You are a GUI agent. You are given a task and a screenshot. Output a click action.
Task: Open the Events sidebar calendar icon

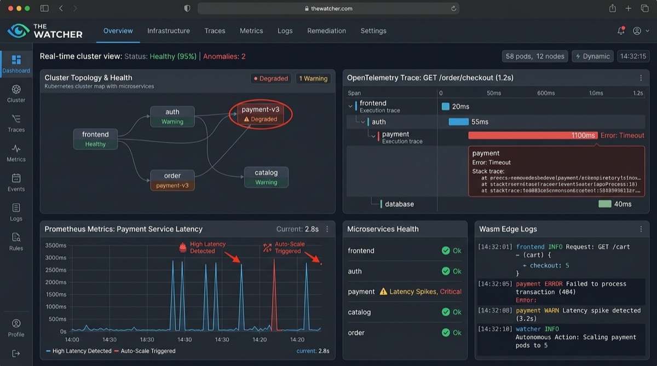[x=16, y=178]
